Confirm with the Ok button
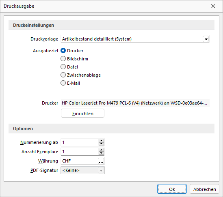Image resolution: width=223 pixels, height=197 pixels. click(x=172, y=189)
